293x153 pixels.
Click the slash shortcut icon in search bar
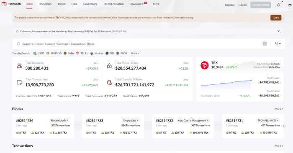[265, 44]
